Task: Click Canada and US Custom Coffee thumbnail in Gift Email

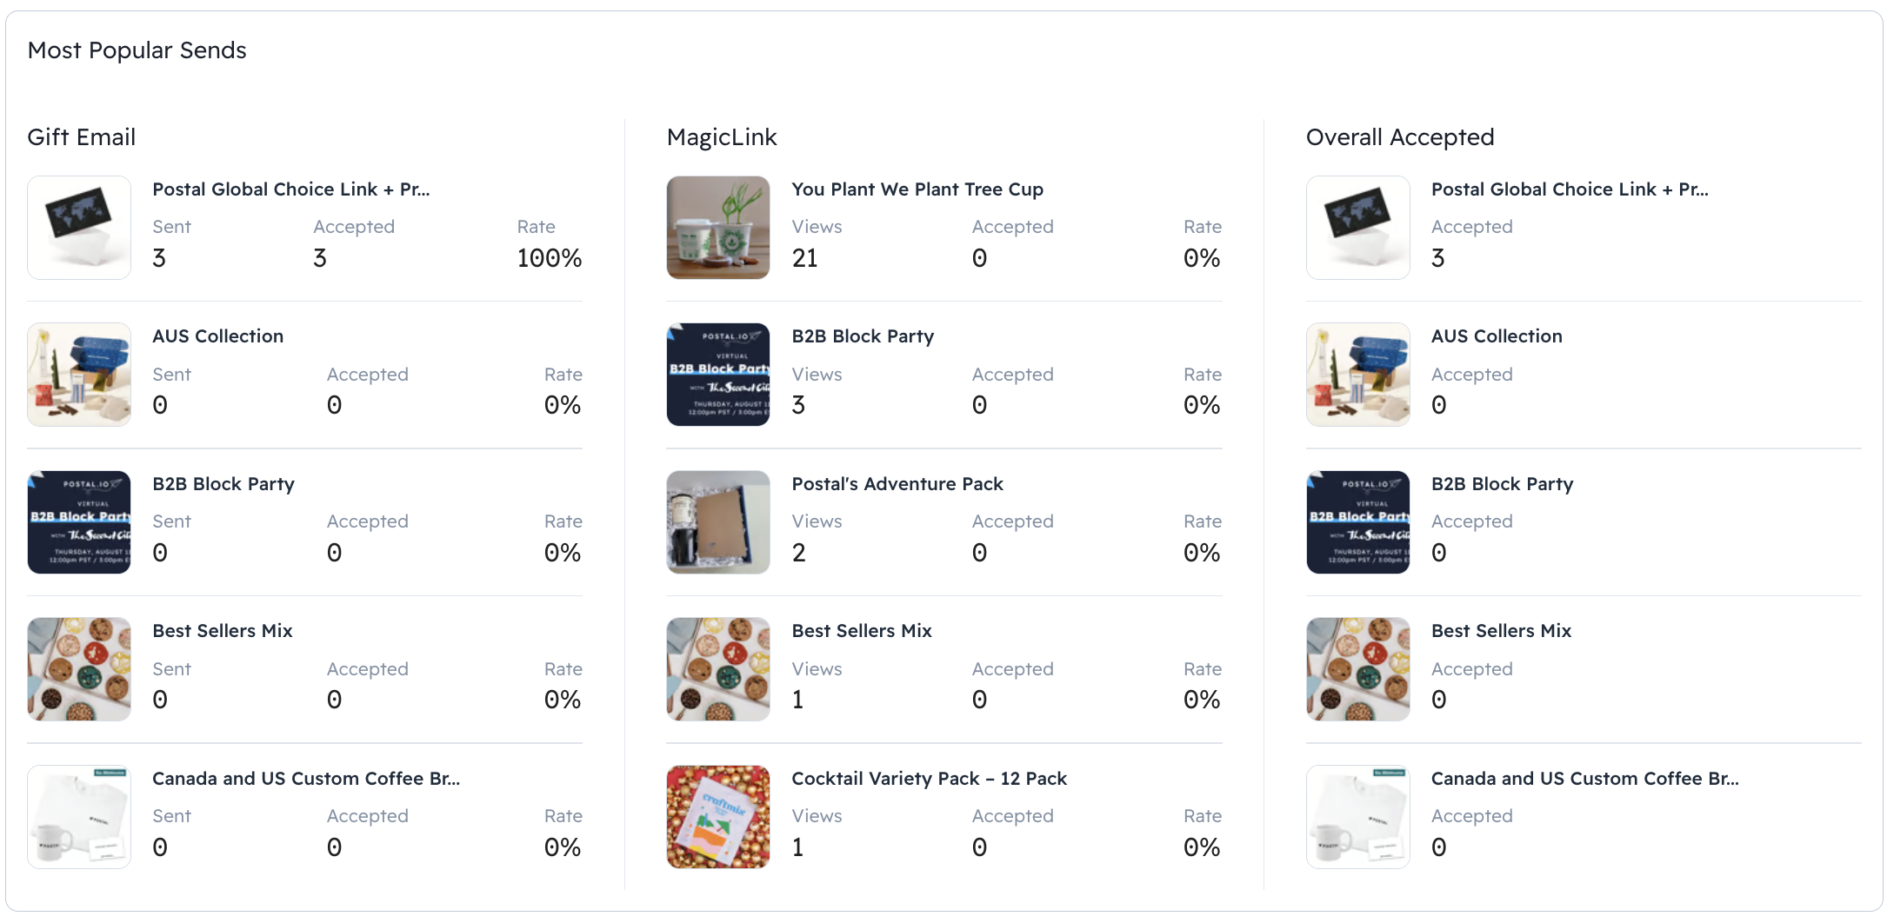Action: pyautogui.click(x=79, y=817)
